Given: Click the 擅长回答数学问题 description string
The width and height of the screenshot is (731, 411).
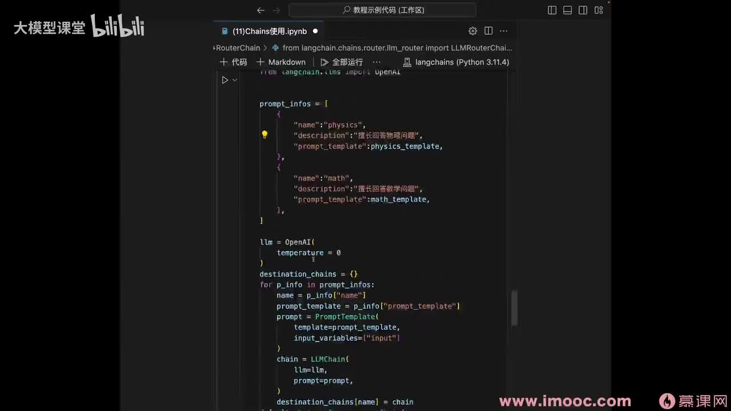Looking at the screenshot, I should [x=387, y=188].
